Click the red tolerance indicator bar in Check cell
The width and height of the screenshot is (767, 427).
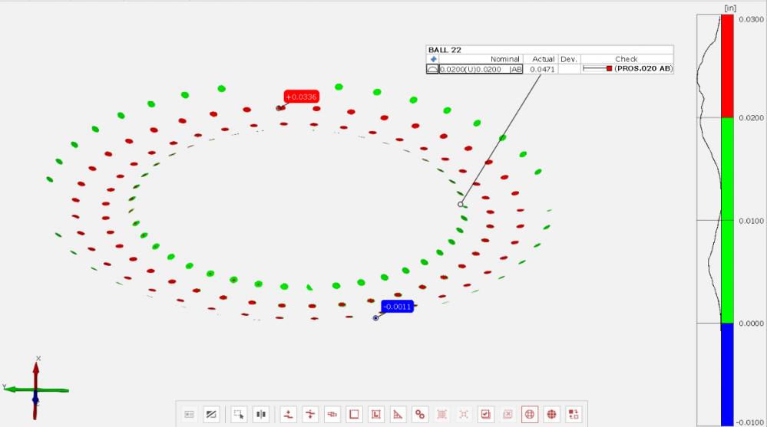pos(597,69)
